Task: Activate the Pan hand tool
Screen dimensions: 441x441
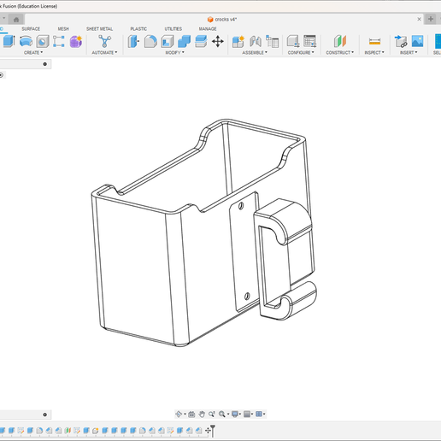Action: pyautogui.click(x=202, y=414)
